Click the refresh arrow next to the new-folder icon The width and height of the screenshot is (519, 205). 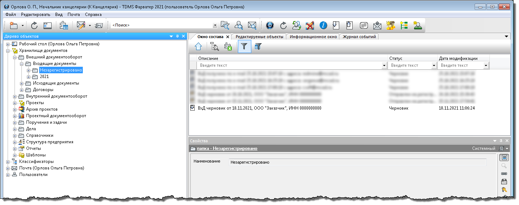click(x=35, y=25)
